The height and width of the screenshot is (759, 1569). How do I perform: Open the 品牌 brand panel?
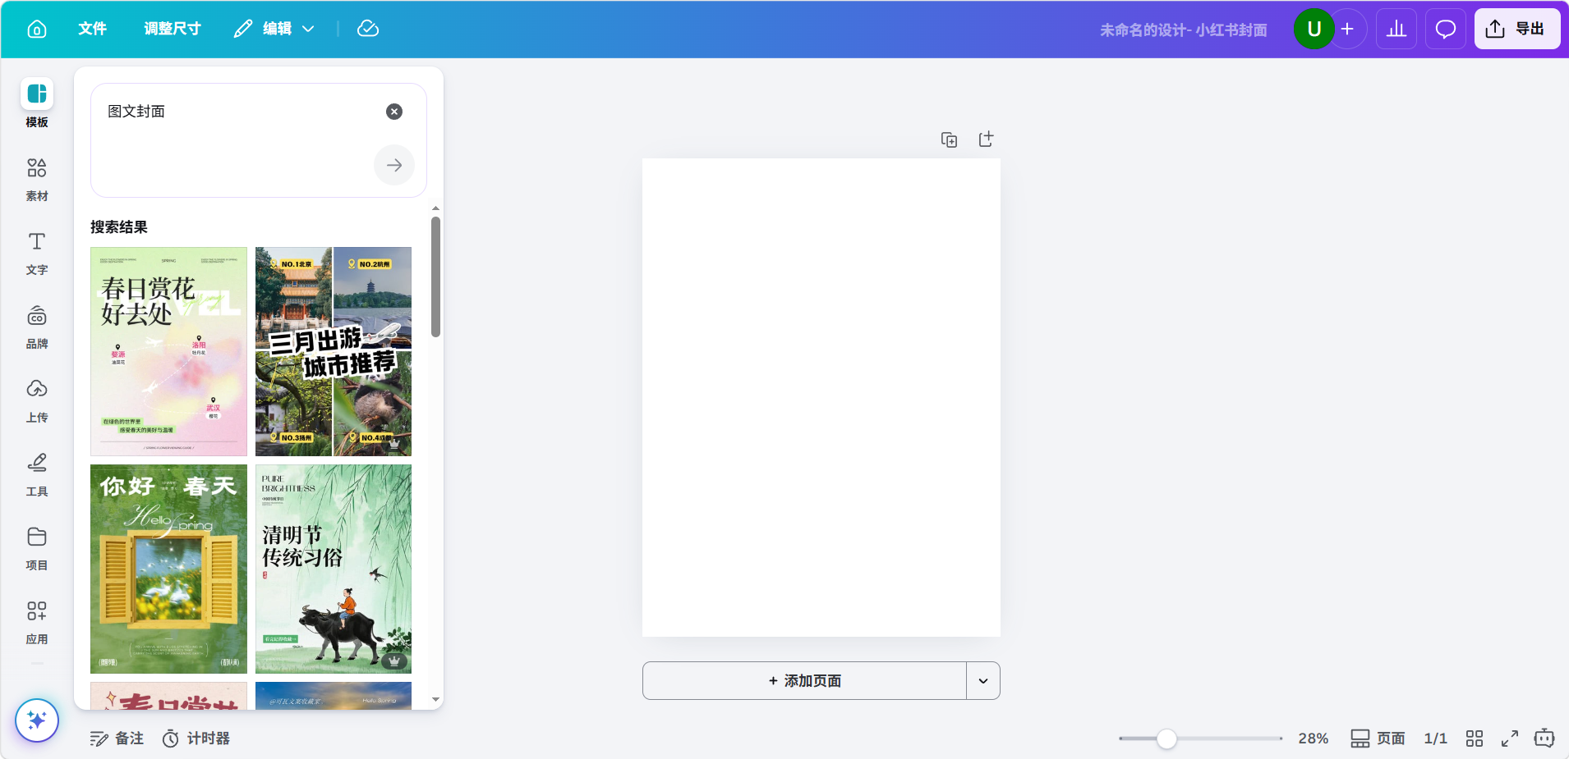click(37, 326)
